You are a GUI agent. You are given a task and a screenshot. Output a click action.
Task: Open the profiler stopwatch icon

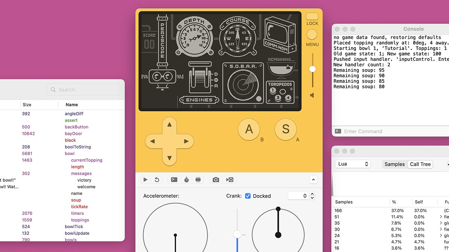pos(186,180)
